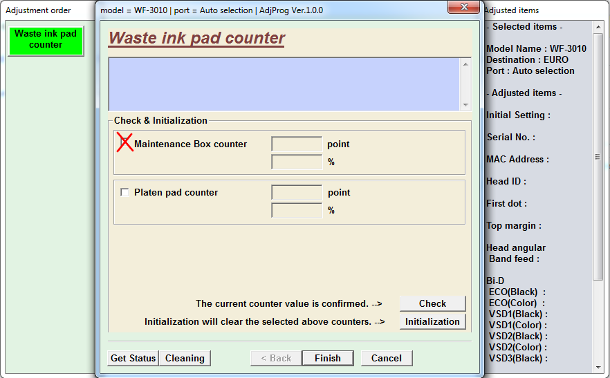Click the Get Status button
Viewport: 610px width, 378px height.
[x=133, y=358]
